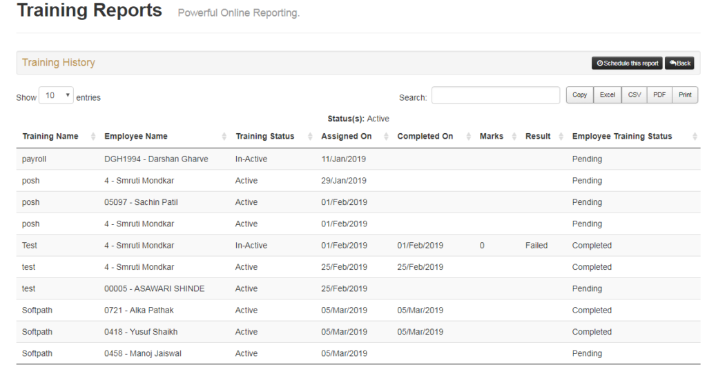Select 0458 - Manoj Jaiswal cell
Screen dimensions: 707x365
pyautogui.click(x=142, y=354)
